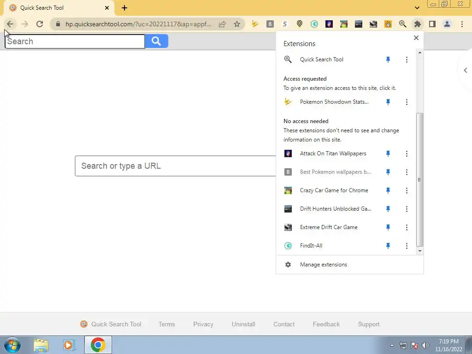Open more actions for Quick Search Tool

coord(407,59)
